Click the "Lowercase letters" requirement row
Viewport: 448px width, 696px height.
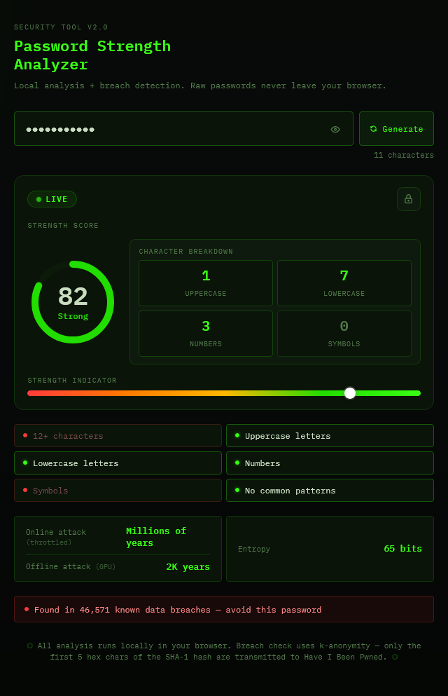point(118,463)
